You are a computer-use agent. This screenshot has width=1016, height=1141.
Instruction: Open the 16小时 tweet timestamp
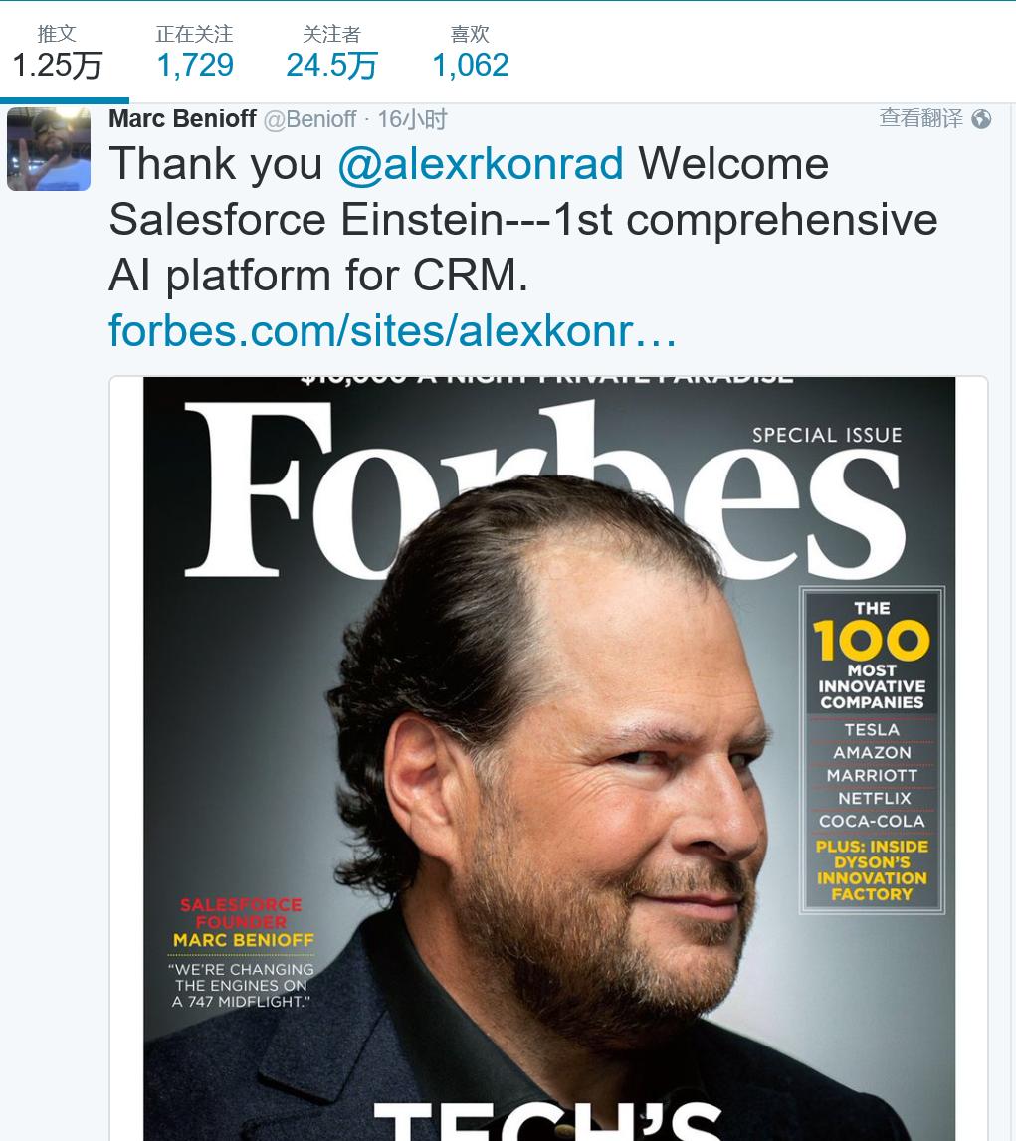click(x=412, y=119)
